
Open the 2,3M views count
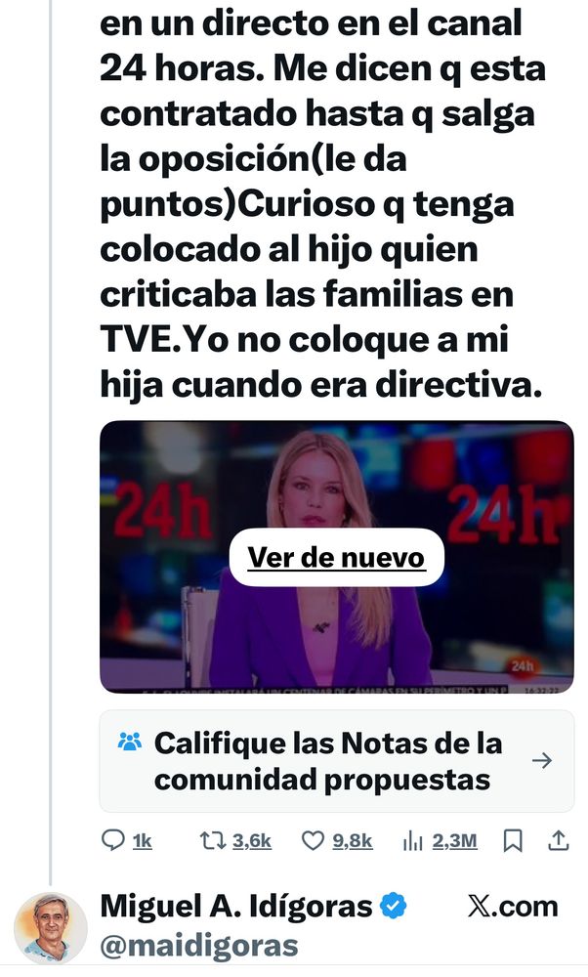click(x=455, y=841)
